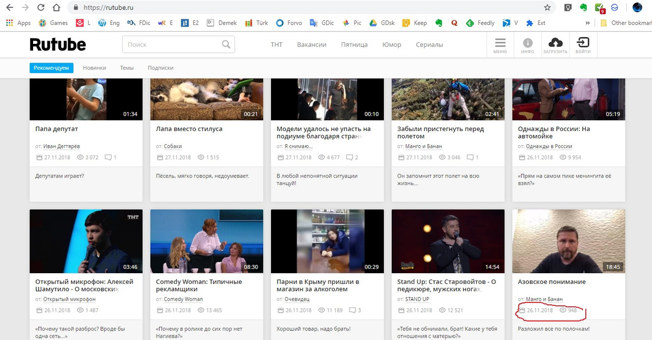Open the Юмор section

(392, 45)
